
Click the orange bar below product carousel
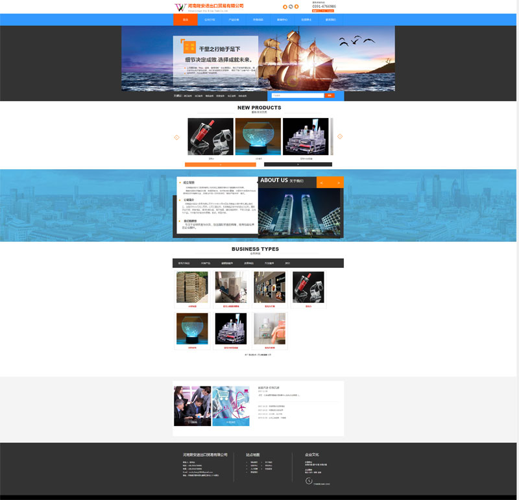tap(220, 165)
